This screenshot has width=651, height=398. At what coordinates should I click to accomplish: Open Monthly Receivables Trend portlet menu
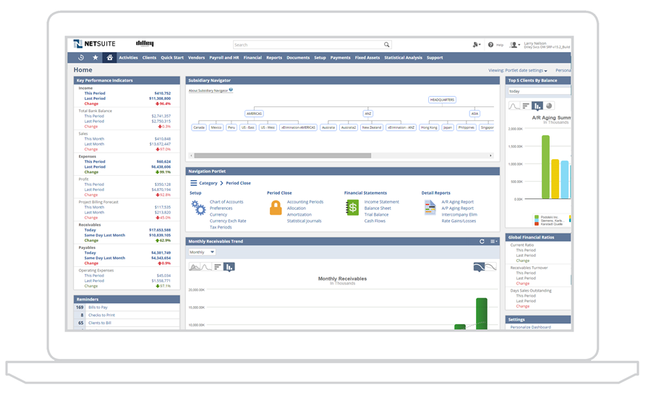click(493, 242)
